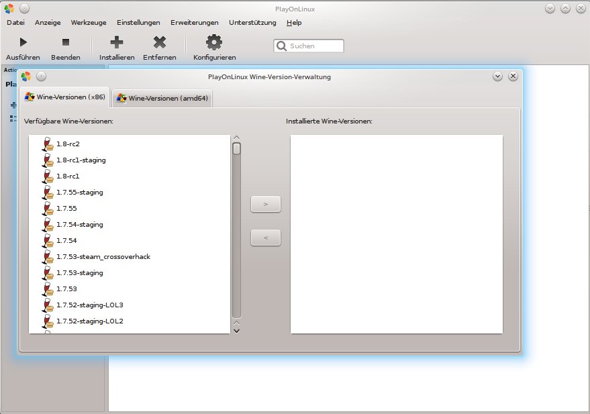Image resolution: width=590 pixels, height=414 pixels.
Task: Click wine icon beside 1.7.54
Action: [48, 241]
